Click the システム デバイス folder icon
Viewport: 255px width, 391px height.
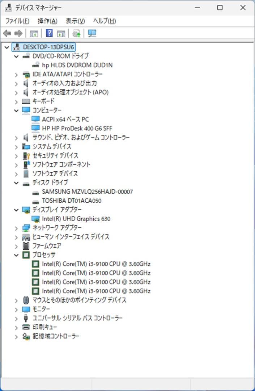tap(26, 146)
